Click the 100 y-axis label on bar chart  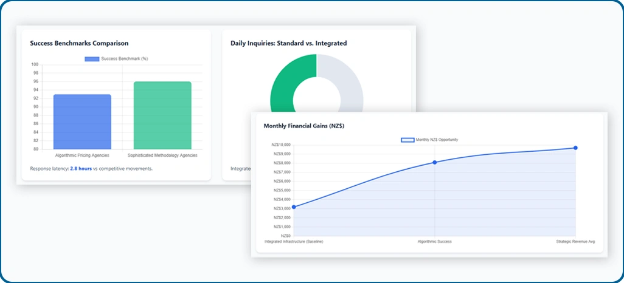click(35, 64)
